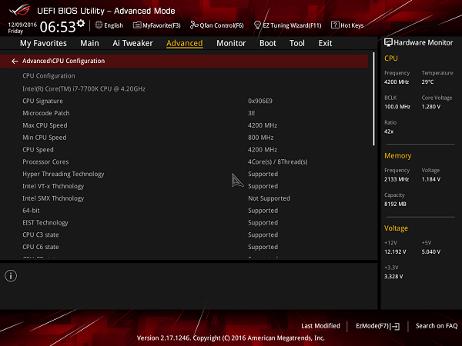This screenshot has height=346, width=462.
Task: Click the 29°C CPU temperature reading
Action: tap(427, 82)
